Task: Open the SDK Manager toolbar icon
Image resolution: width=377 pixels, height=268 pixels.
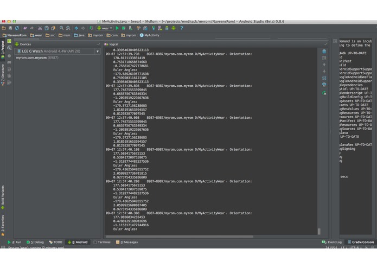Action: [167, 28]
